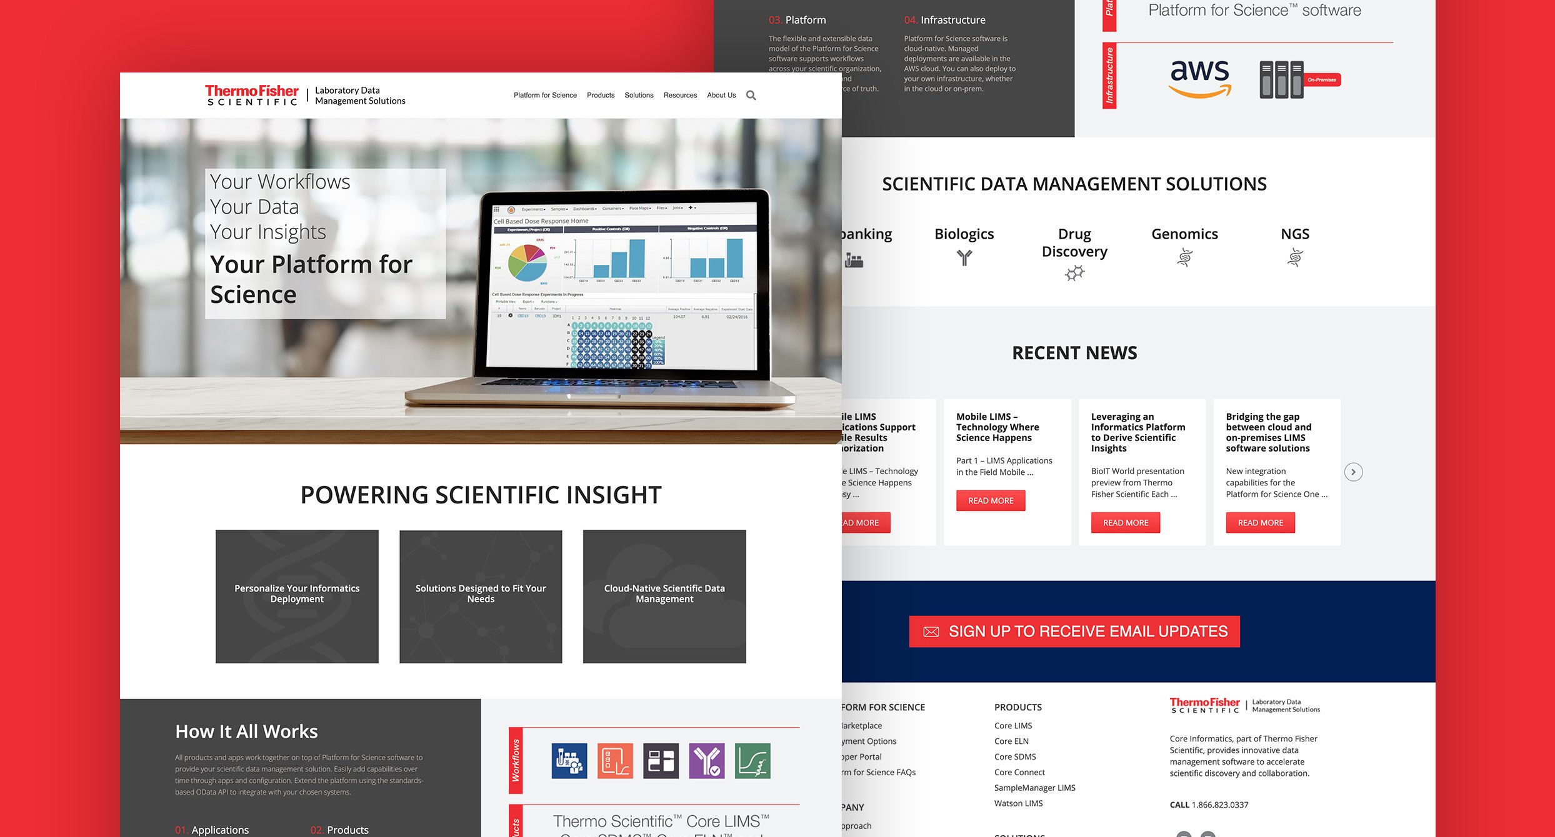Click the NGS domain icon
Image resolution: width=1555 pixels, height=837 pixels.
pyautogui.click(x=1291, y=260)
